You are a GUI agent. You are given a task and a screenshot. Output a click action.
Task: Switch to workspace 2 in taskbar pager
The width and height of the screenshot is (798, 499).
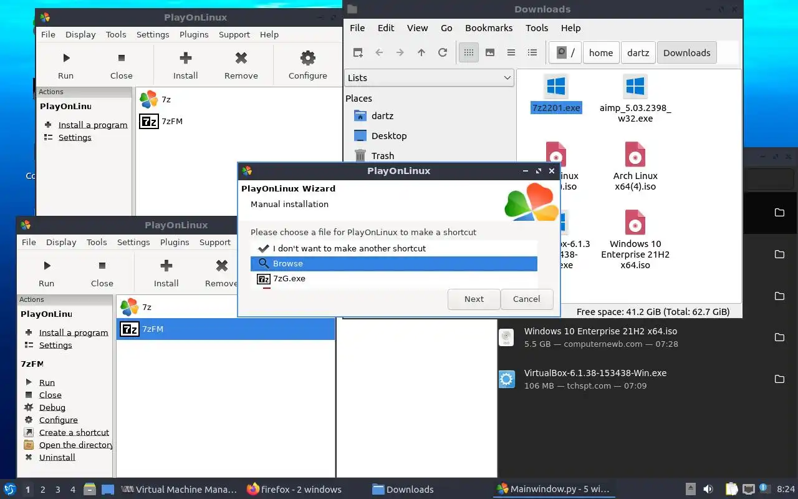point(43,490)
